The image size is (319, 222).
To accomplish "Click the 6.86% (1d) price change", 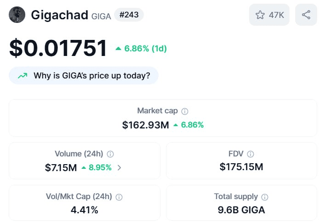I will [141, 49].
